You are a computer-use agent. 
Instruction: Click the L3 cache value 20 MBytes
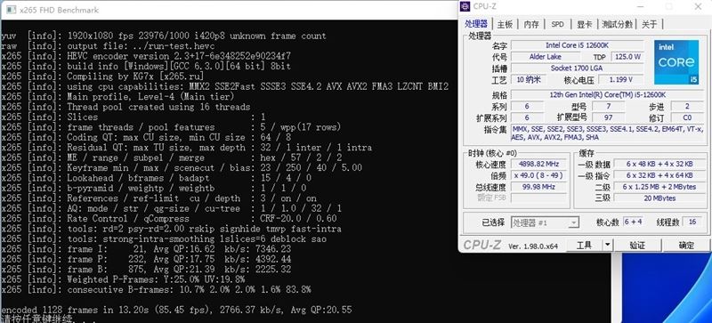pyautogui.click(x=659, y=198)
